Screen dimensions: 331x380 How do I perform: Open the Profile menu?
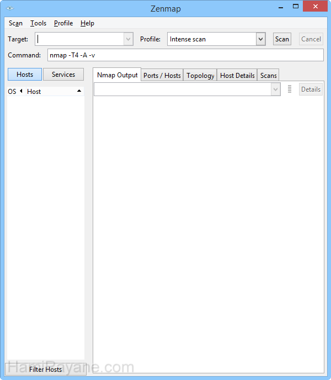(x=63, y=23)
